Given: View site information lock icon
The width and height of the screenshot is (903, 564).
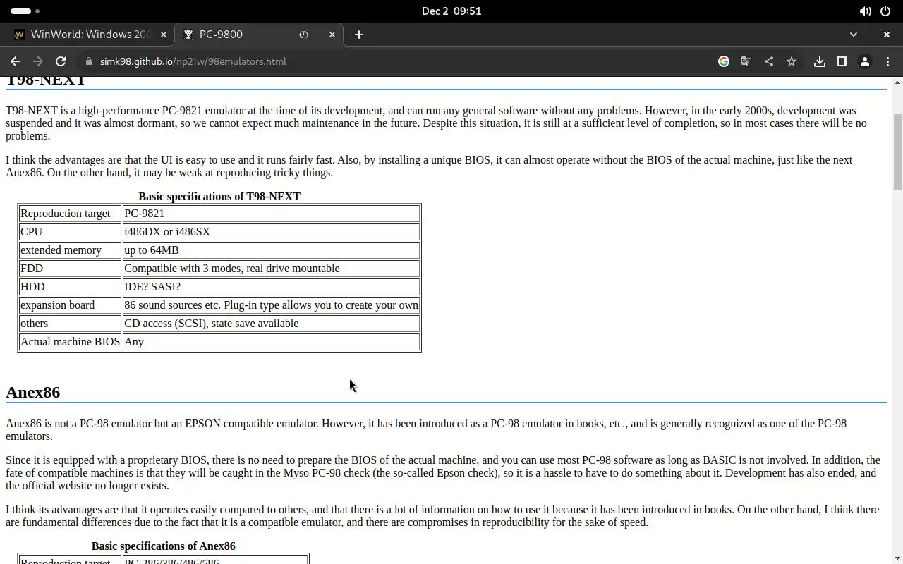Looking at the screenshot, I should (89, 61).
